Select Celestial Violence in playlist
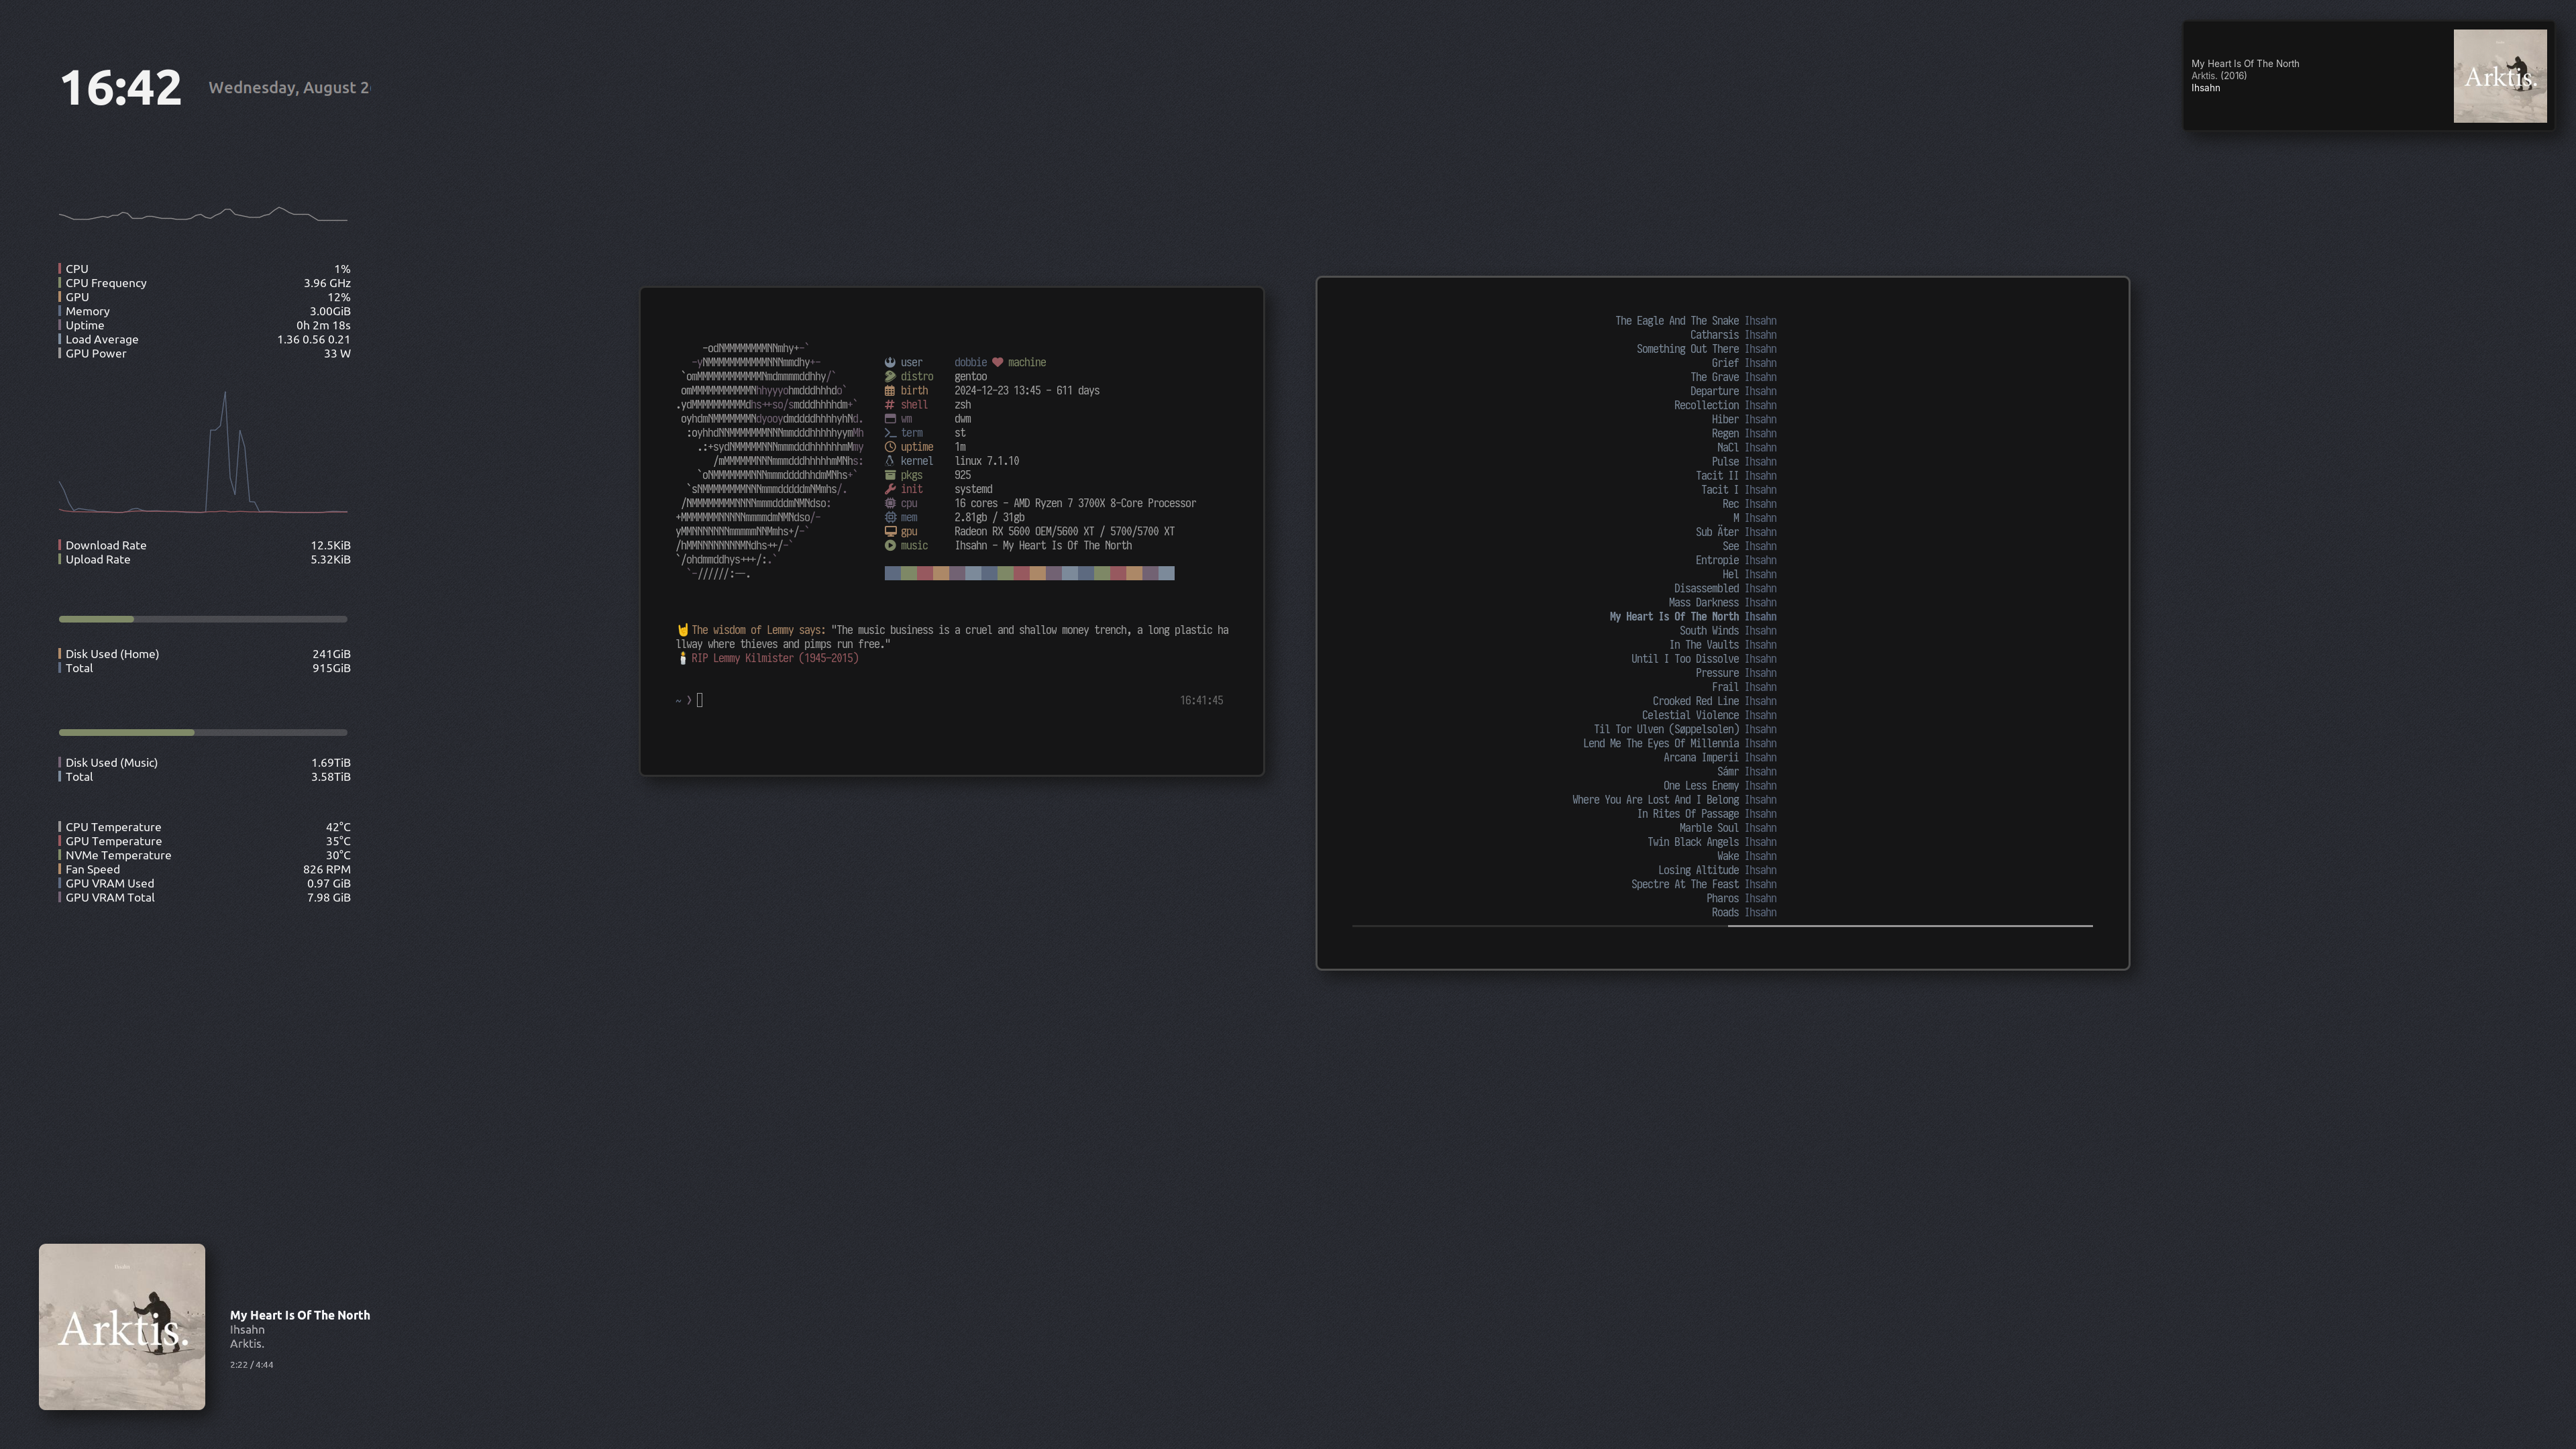The height and width of the screenshot is (1449, 2576). 1709,715
